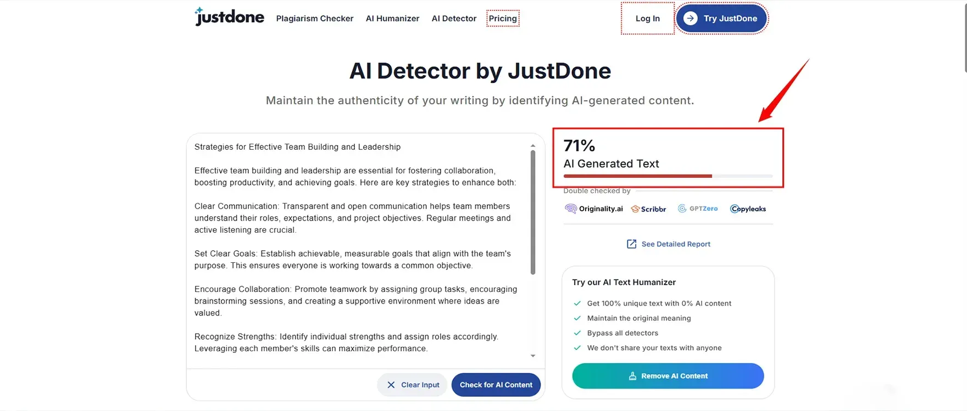The height and width of the screenshot is (411, 967).
Task: Click the 'AI Detector by JustDone' heading
Action: 480,71
